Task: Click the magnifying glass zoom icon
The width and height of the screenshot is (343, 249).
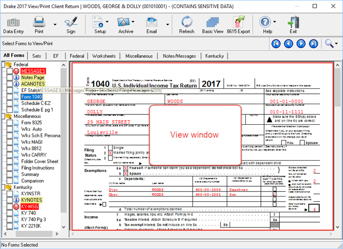Action: pyautogui.click(x=329, y=44)
